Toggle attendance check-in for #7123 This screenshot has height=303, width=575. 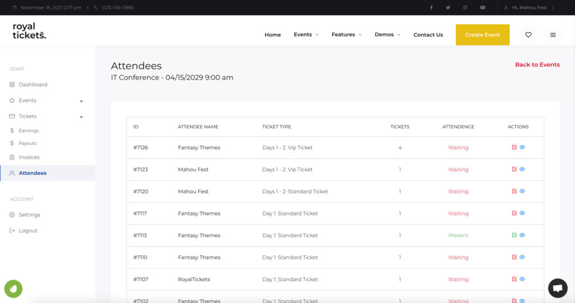[514, 169]
